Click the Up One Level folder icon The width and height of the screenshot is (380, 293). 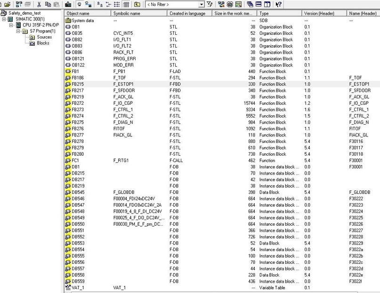coord(137,4)
